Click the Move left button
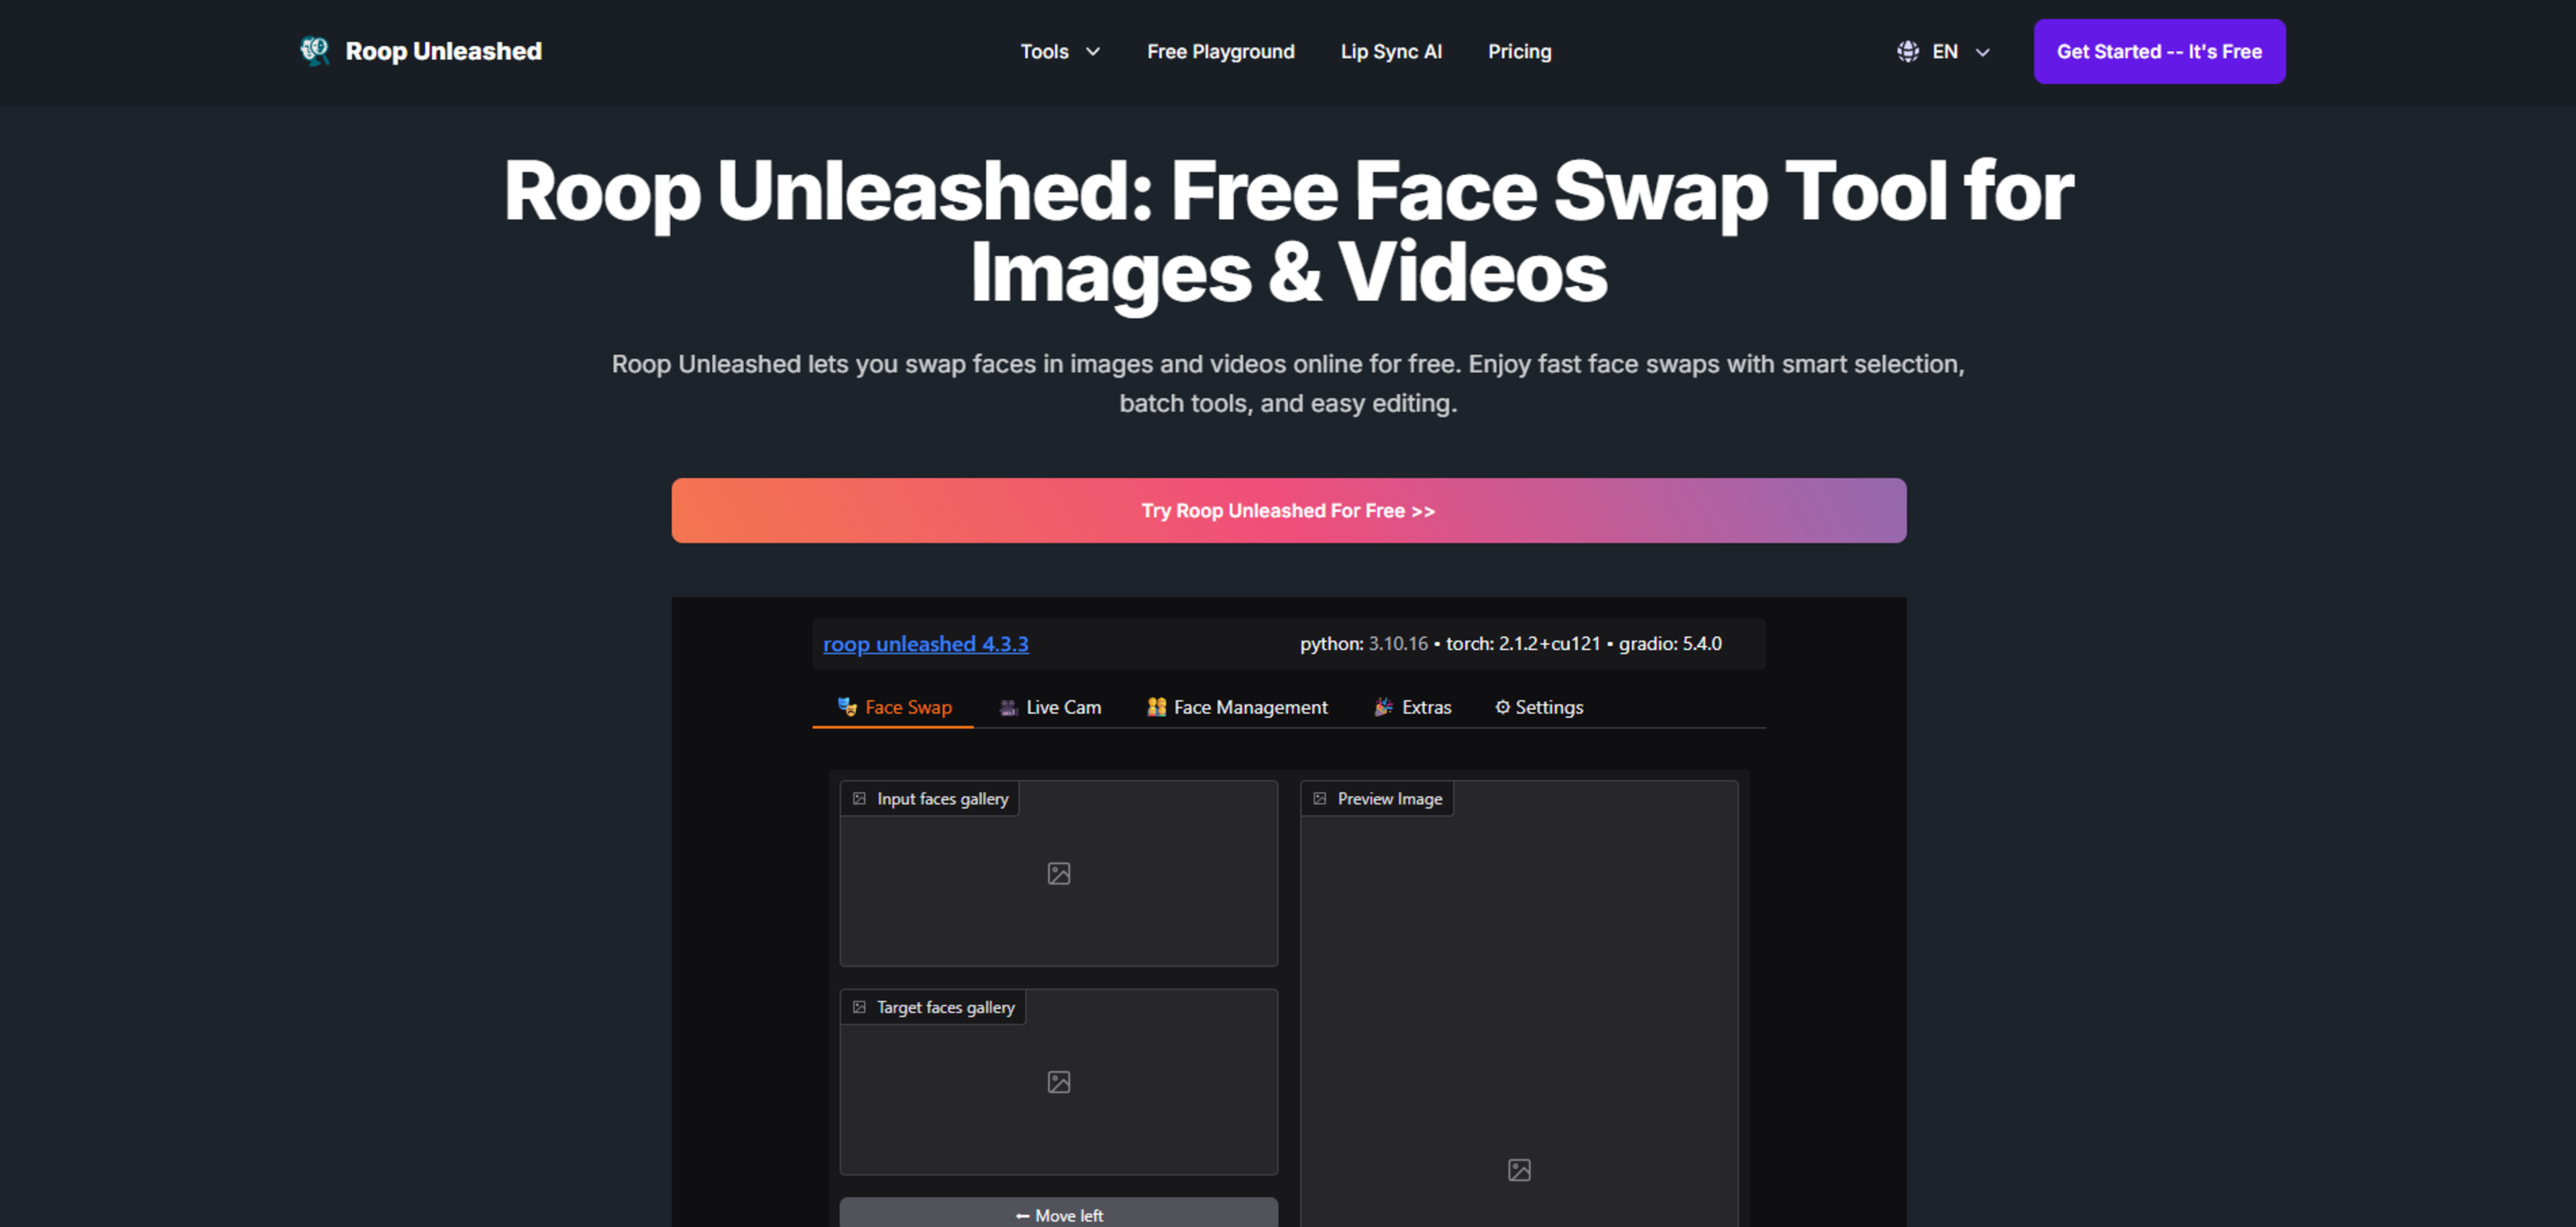The width and height of the screenshot is (2576, 1227). point(1059,1213)
